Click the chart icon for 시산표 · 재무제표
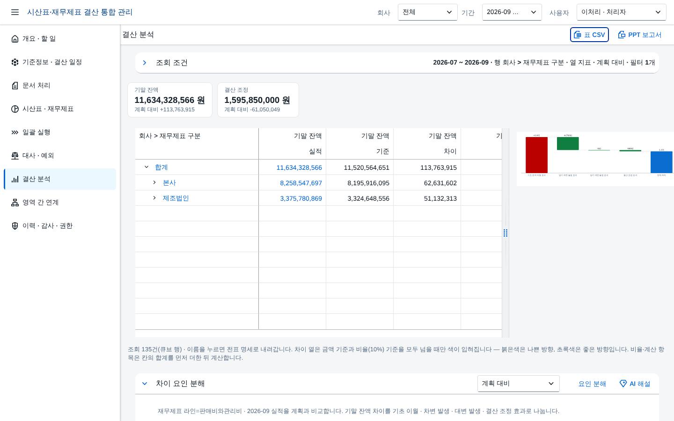 coord(15,109)
